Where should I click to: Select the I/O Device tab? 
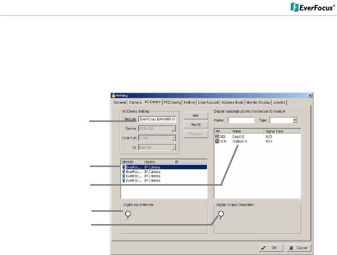pyautogui.click(x=152, y=102)
